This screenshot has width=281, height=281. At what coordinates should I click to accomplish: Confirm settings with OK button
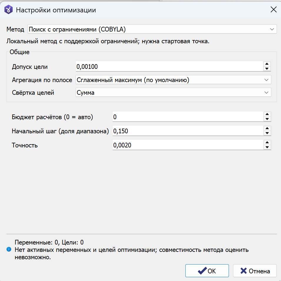207,271
